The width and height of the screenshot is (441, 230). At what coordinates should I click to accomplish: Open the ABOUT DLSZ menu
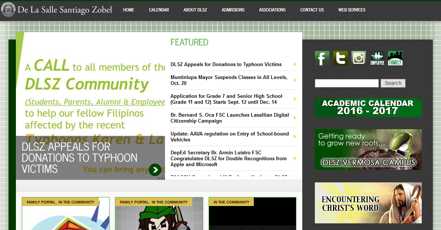tap(195, 10)
